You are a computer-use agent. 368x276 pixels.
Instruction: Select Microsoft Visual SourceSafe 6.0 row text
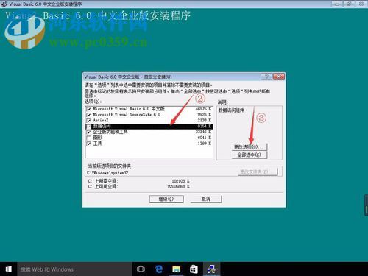coord(127,115)
